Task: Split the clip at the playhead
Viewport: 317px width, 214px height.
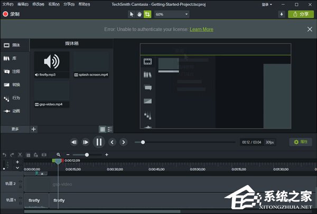Action: 44,155
